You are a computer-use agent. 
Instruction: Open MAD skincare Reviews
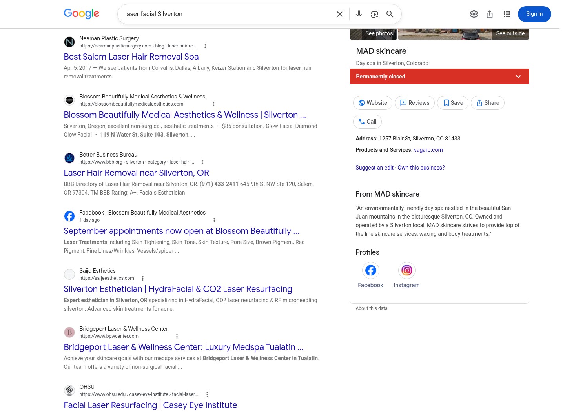415,103
